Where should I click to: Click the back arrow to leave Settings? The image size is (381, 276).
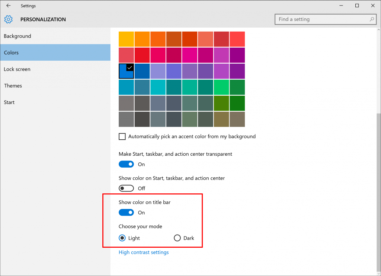pos(7,6)
